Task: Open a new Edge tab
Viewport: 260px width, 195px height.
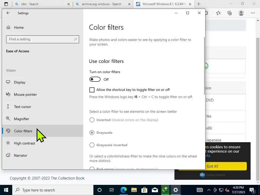Action: tap(199, 4)
